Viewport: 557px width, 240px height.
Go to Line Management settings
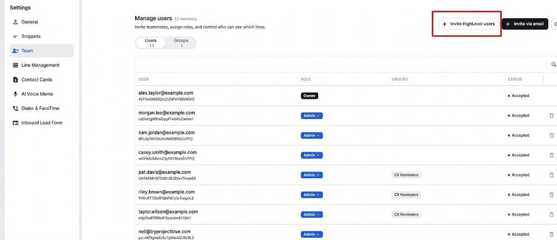click(41, 65)
